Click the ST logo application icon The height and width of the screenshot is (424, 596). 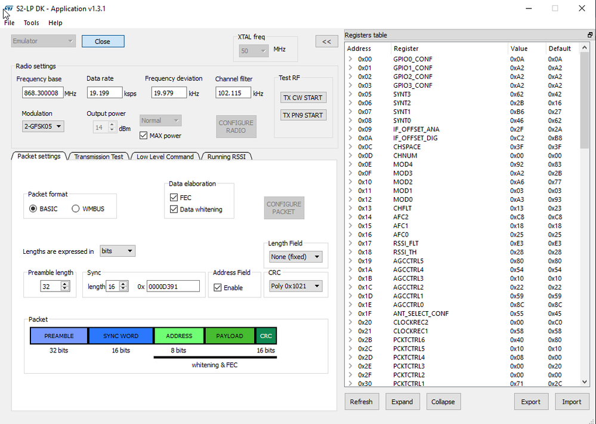coord(8,8)
